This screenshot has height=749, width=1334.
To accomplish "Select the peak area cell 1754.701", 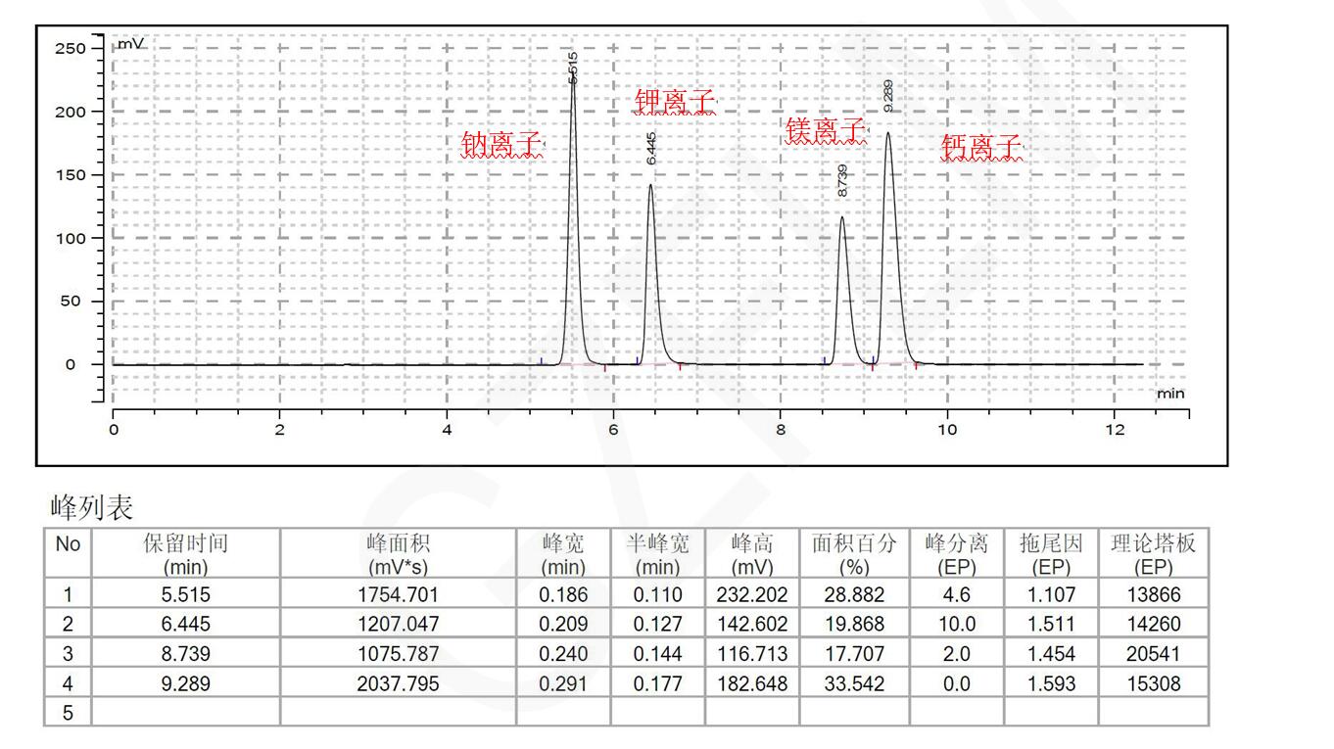I will click(398, 594).
